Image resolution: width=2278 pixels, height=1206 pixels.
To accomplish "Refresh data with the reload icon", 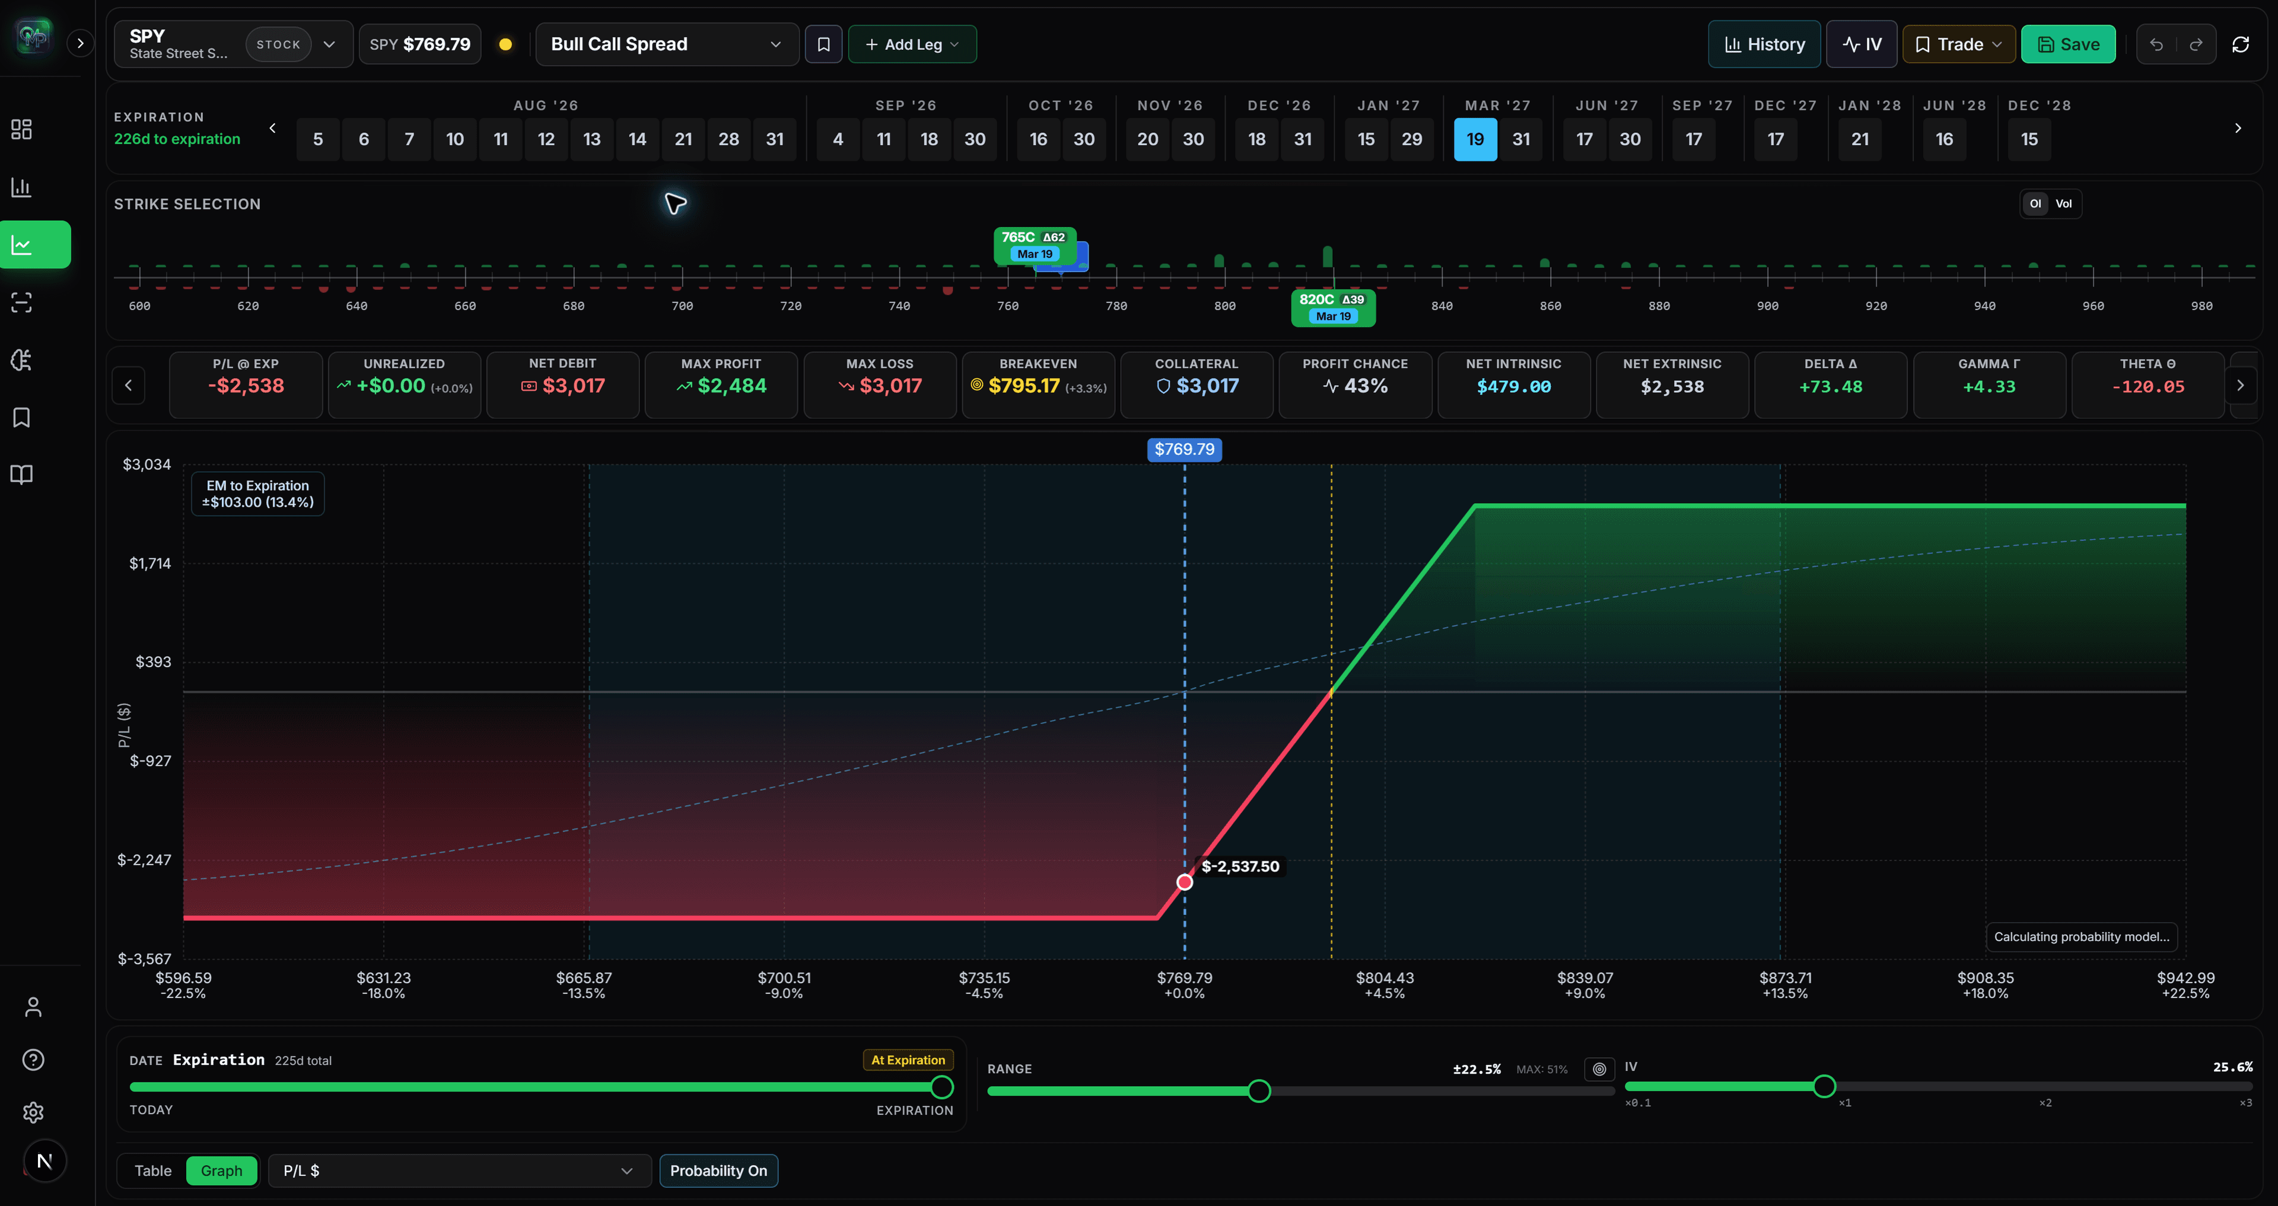I will click(x=2240, y=44).
